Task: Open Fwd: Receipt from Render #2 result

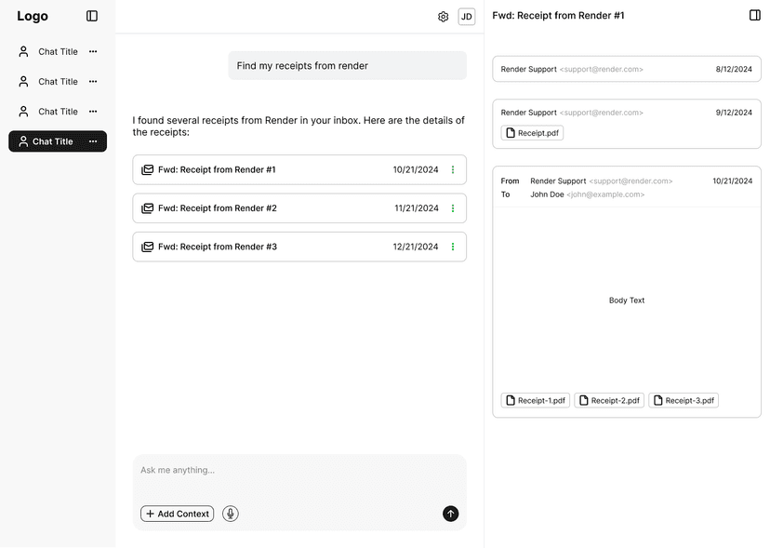Action: 299,208
